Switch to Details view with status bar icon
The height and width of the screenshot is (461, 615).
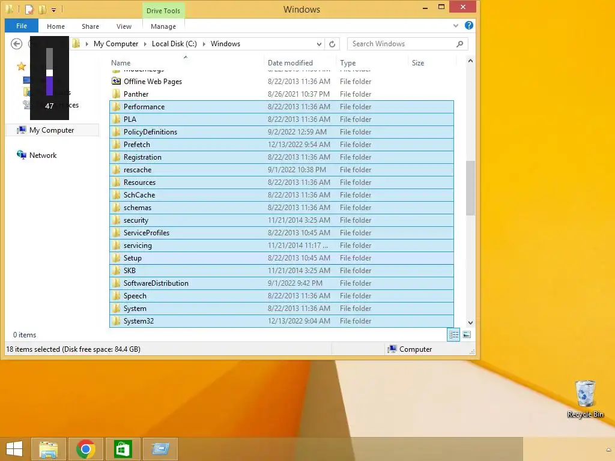pyautogui.click(x=453, y=334)
